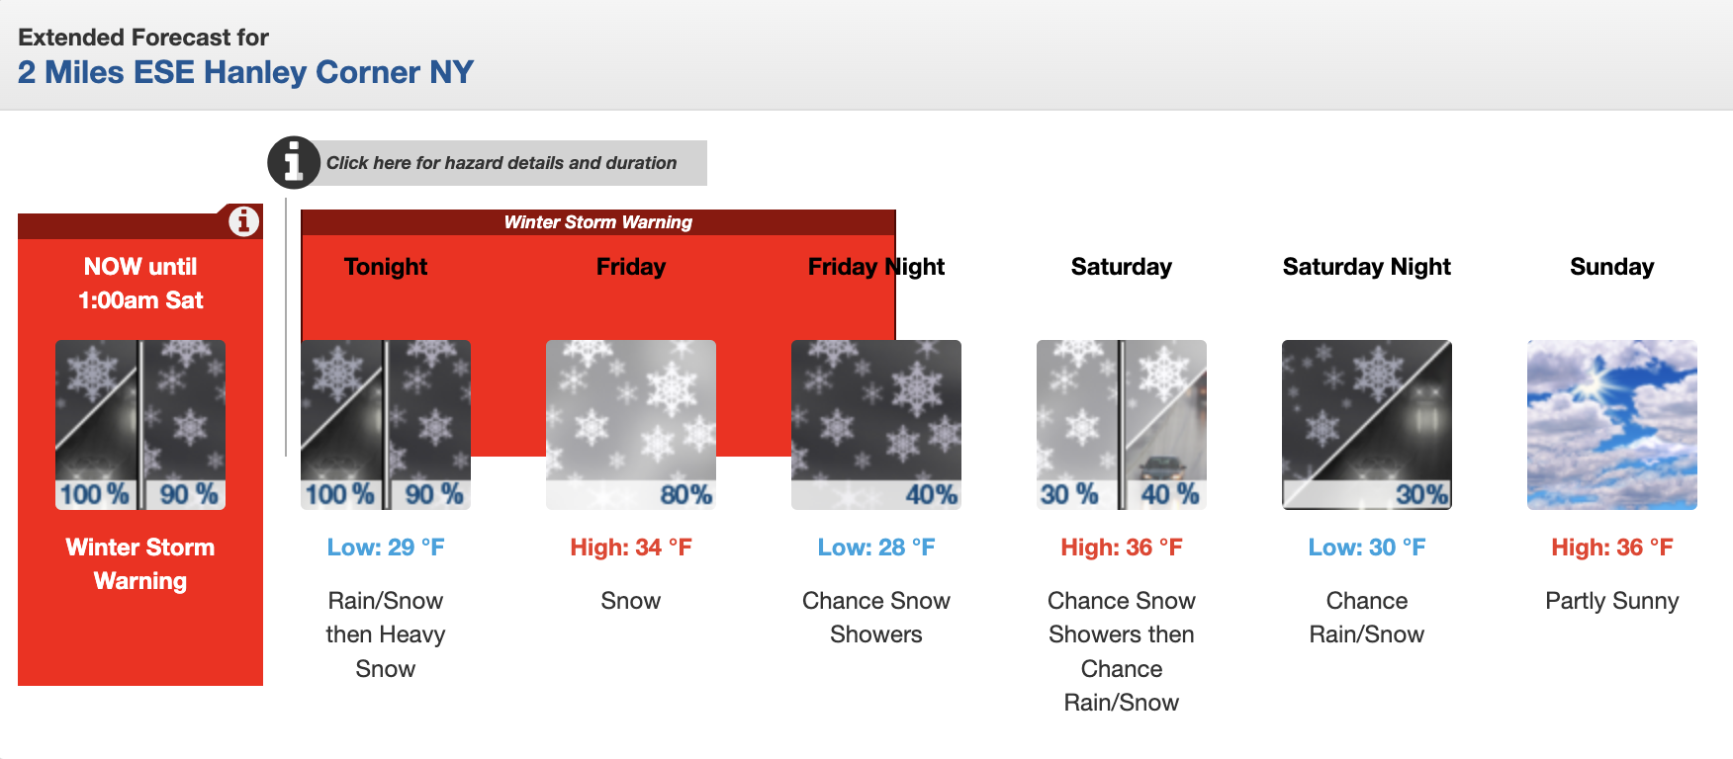Click the Sunday forecast heading
1733x759 pixels.
pyautogui.click(x=1612, y=267)
